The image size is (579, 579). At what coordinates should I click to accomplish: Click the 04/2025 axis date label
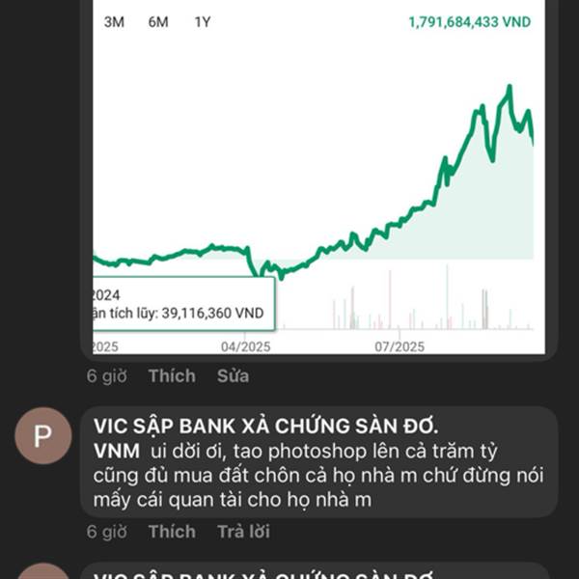point(245,346)
